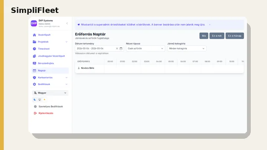
Task: Click the Személyes Beállítások gear icon
Action: tap(35, 107)
